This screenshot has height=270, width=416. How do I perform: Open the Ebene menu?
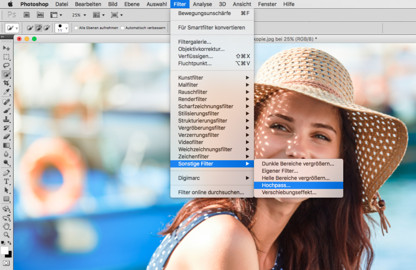(x=132, y=4)
